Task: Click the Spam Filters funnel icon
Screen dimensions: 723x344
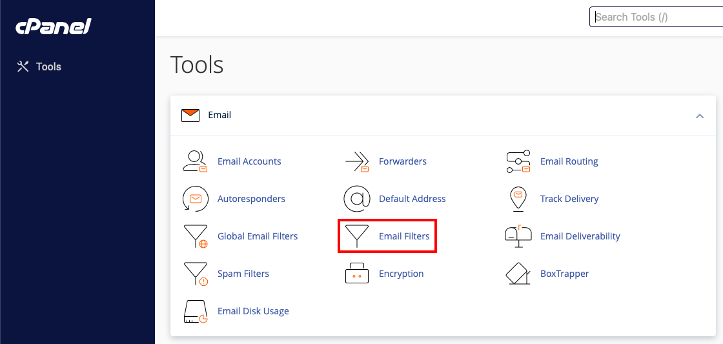Action: click(x=196, y=274)
